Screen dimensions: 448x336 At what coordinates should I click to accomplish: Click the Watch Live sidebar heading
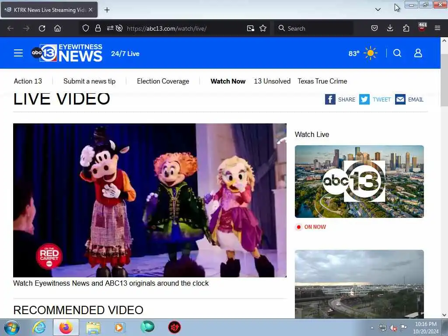(x=312, y=134)
